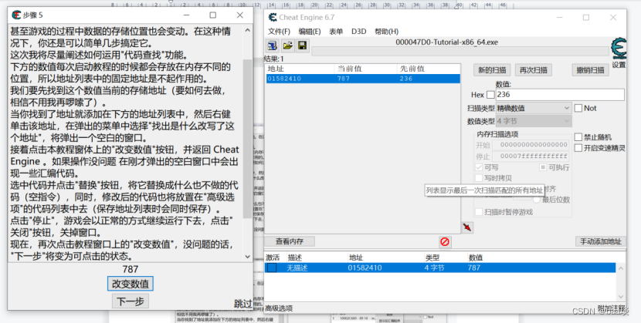Open the 文件(F) menu
Viewport: 641px width, 323px height.
(x=279, y=32)
